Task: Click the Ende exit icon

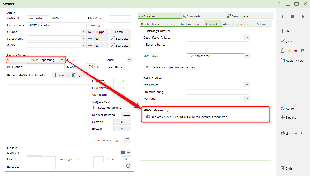Action: coord(282,168)
